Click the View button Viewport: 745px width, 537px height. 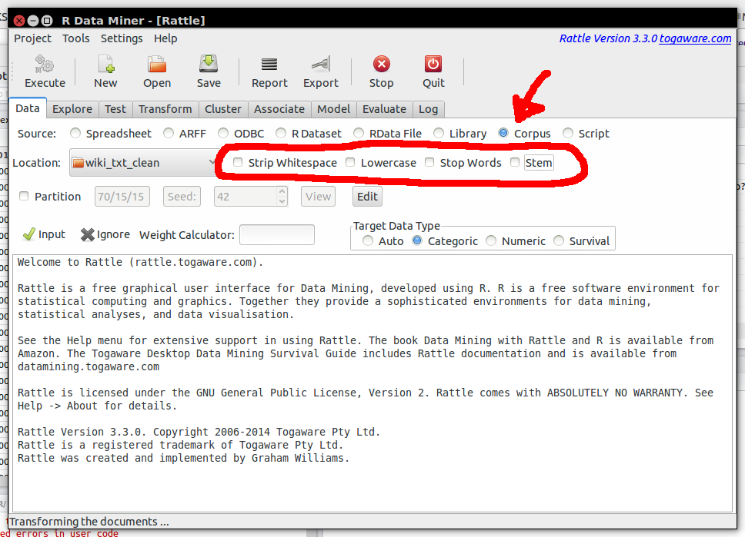click(318, 197)
